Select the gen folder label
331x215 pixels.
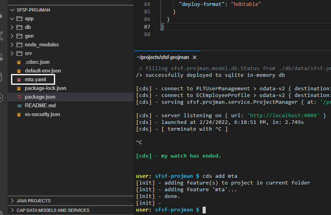pyautogui.click(x=29, y=36)
